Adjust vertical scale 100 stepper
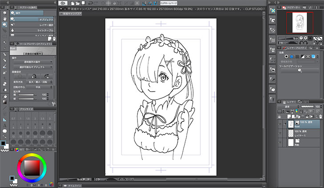This screenshot has height=188, width=324. pos(48,99)
